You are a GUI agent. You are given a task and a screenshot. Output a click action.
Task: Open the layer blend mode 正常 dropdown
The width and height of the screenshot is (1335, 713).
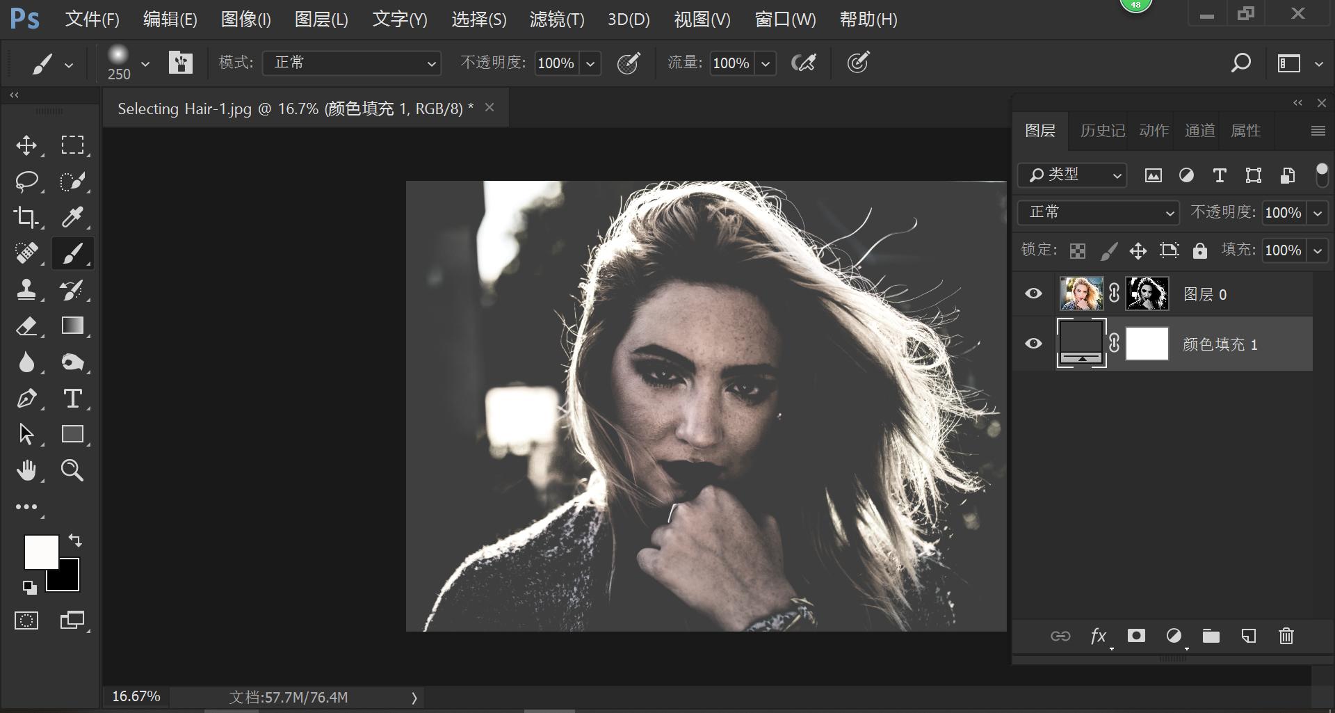coord(1099,212)
